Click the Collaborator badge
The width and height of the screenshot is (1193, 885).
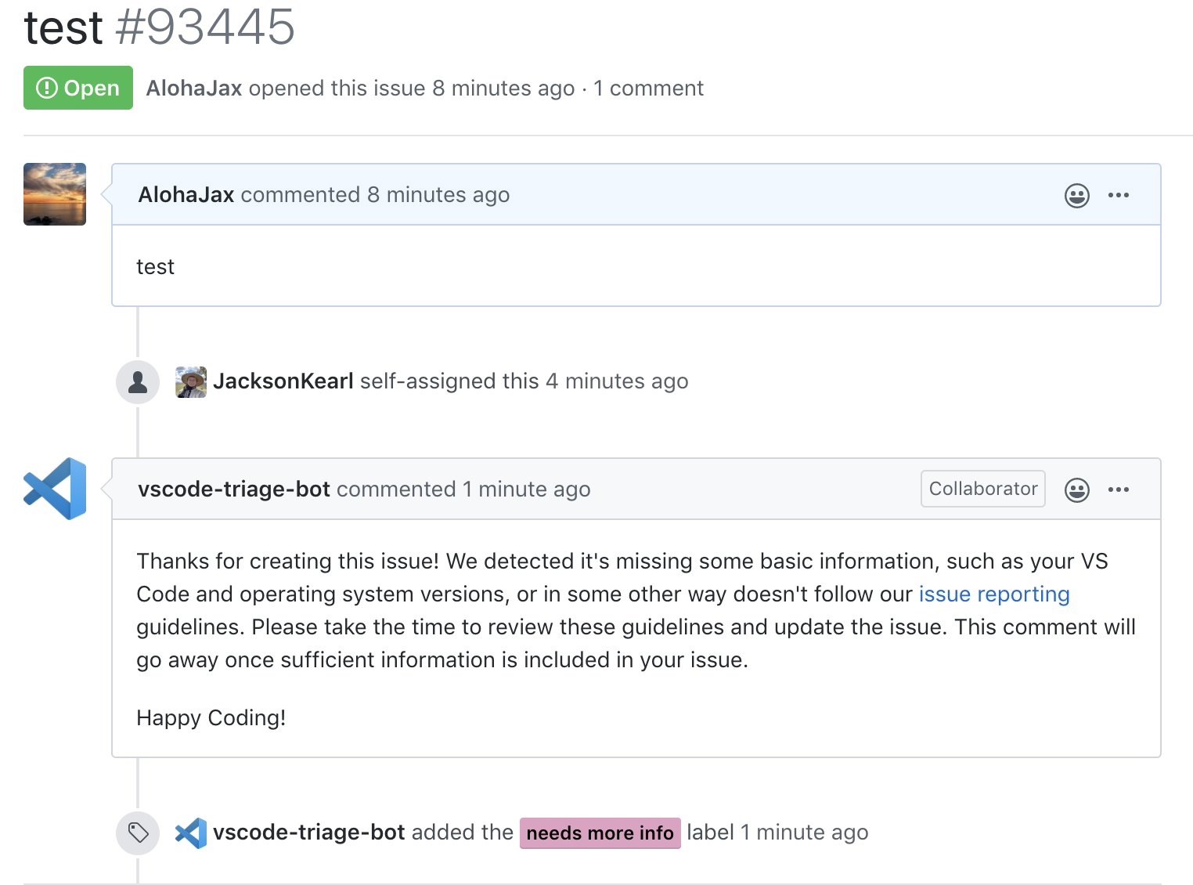tap(983, 489)
